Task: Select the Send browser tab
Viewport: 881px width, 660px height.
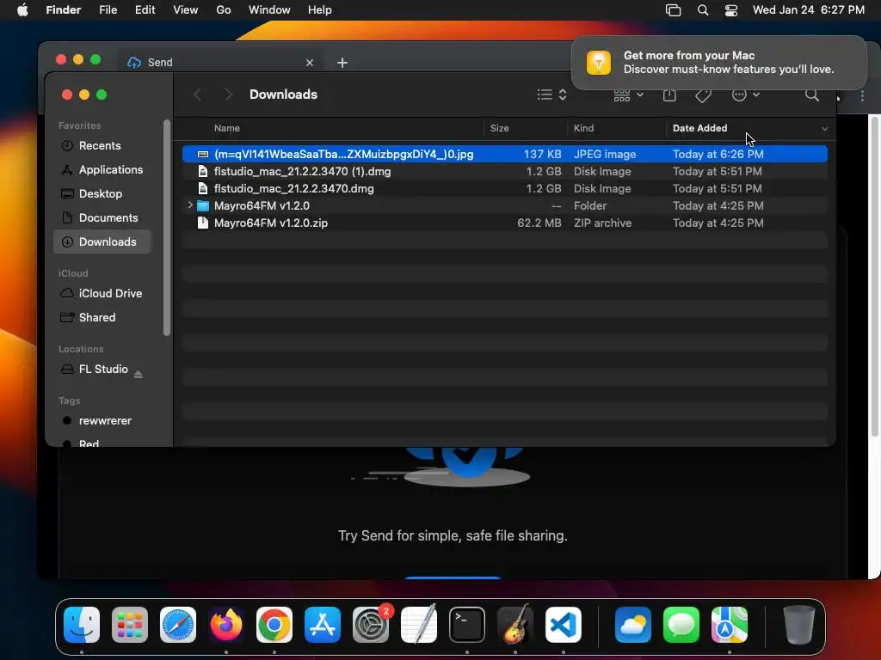Action: pos(220,62)
